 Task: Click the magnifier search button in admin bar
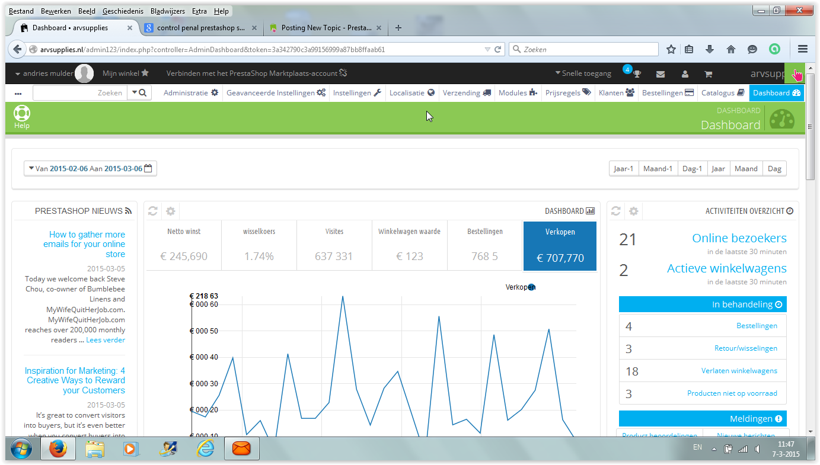pos(143,92)
